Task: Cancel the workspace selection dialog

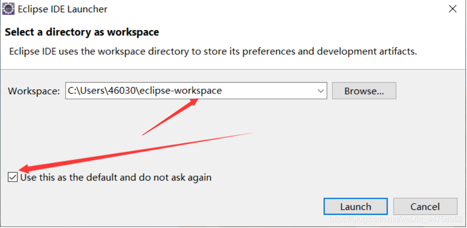Action: 425,206
